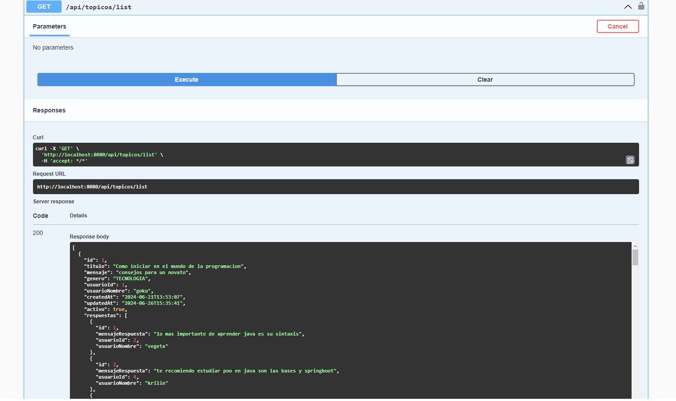Viewport: 676px width, 401px height.
Task: Click the "activo": true line
Action: (106, 309)
